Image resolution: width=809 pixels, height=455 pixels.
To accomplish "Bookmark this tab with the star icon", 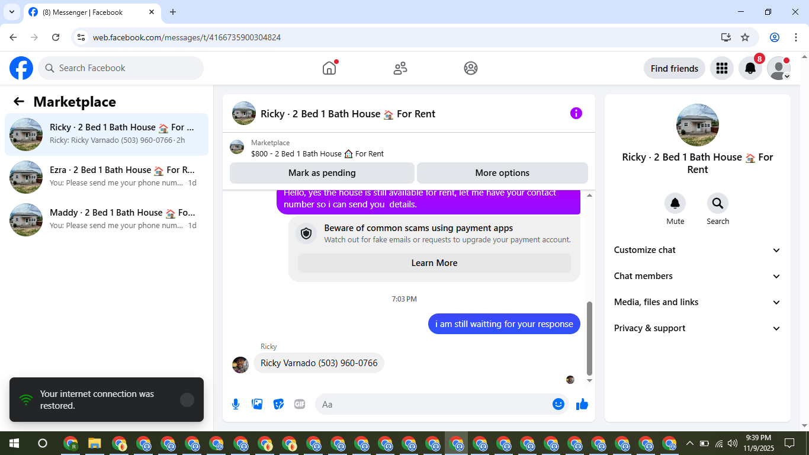I will coord(745,37).
